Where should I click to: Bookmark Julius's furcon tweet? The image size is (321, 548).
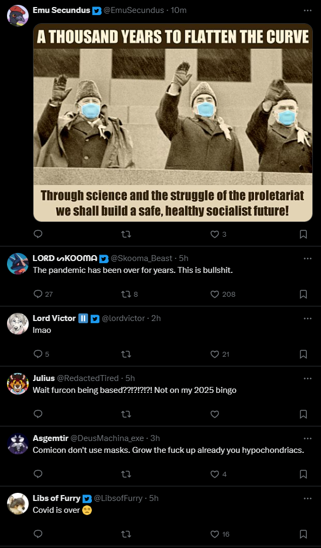point(303,414)
